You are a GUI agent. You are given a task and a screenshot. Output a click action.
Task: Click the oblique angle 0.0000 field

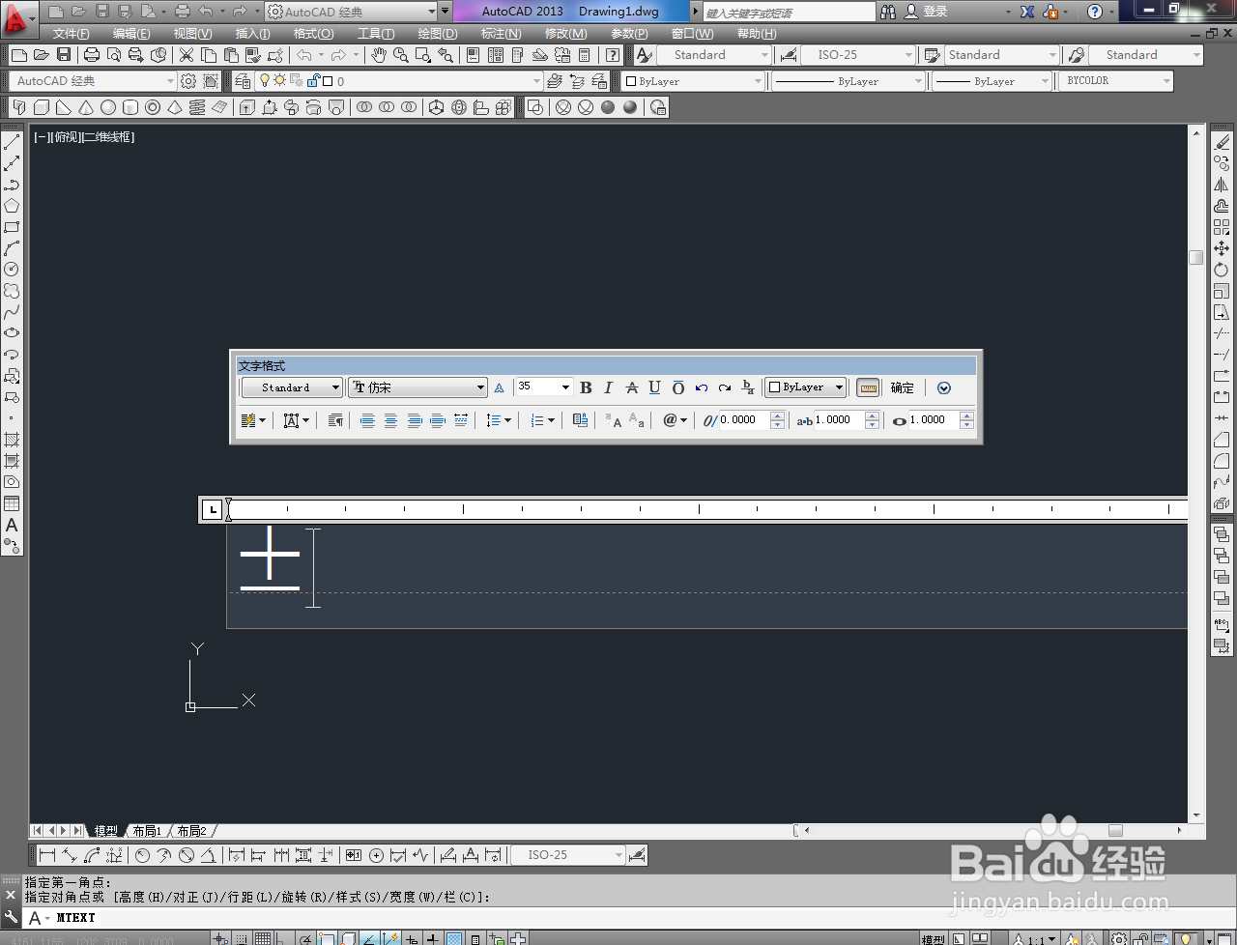pyautogui.click(x=742, y=420)
